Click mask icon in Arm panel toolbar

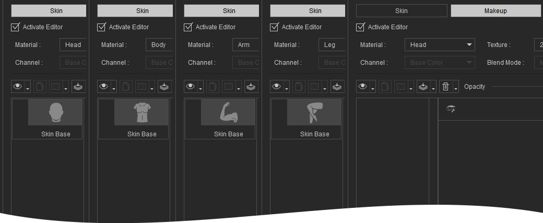click(228, 87)
